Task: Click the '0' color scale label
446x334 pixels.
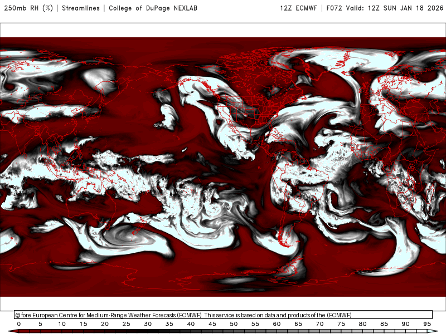Action: [x=19, y=324]
